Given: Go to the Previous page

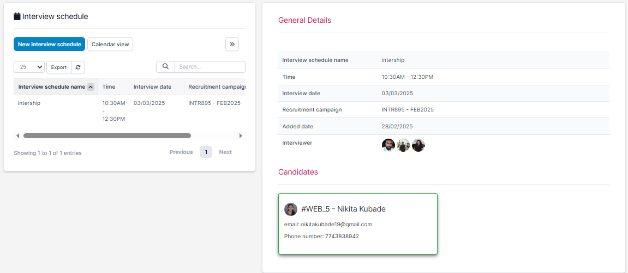Looking at the screenshot, I should 181,152.
